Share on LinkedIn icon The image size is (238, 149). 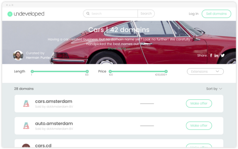coord(216,55)
